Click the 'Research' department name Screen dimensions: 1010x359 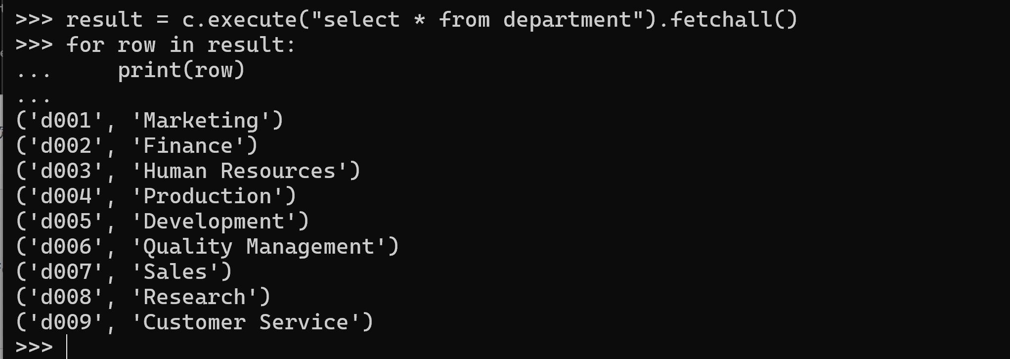194,297
